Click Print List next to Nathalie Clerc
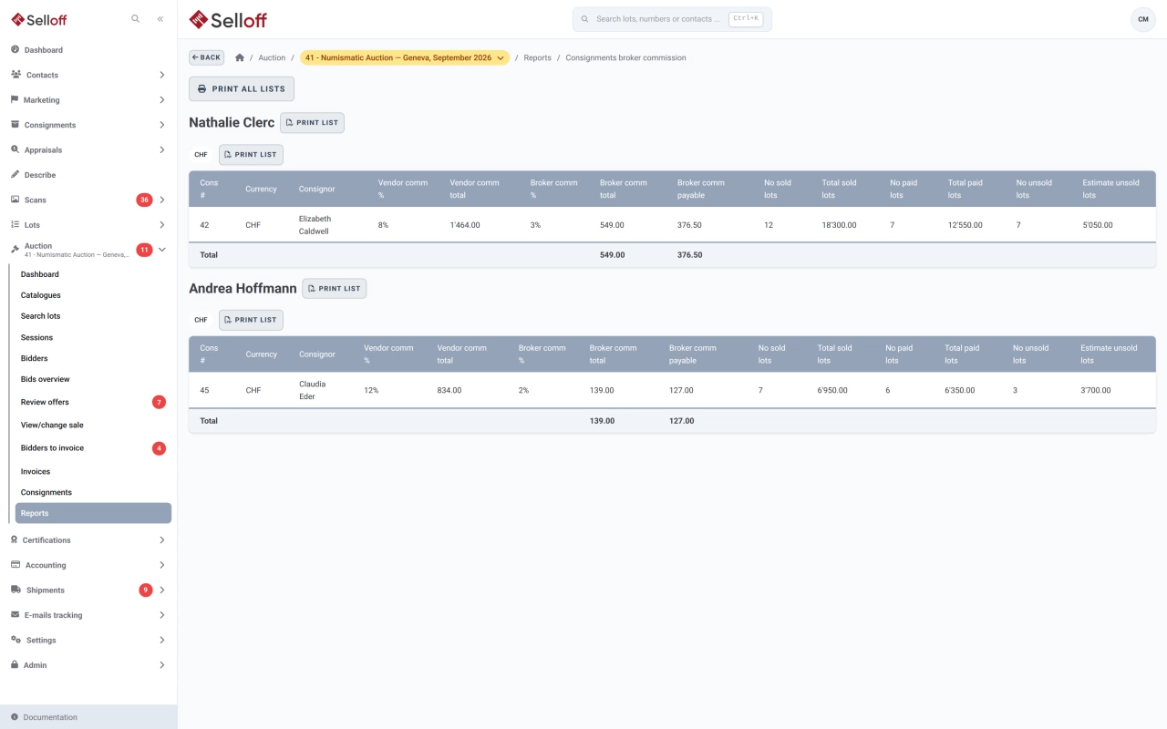Screen dimensions: 1167x729 click(x=312, y=122)
